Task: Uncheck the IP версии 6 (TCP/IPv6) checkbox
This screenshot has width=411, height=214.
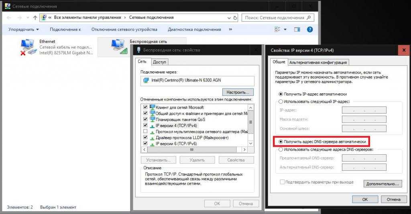Action: [145, 143]
